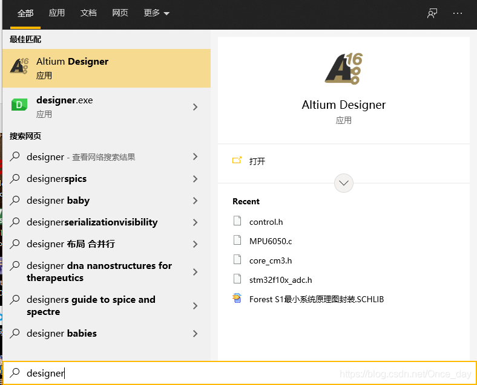Expand designer 布局 合并行 arrow

pos(196,244)
